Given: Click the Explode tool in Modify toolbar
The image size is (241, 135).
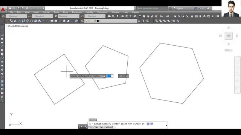Looking at the screenshot, I should (76, 21).
